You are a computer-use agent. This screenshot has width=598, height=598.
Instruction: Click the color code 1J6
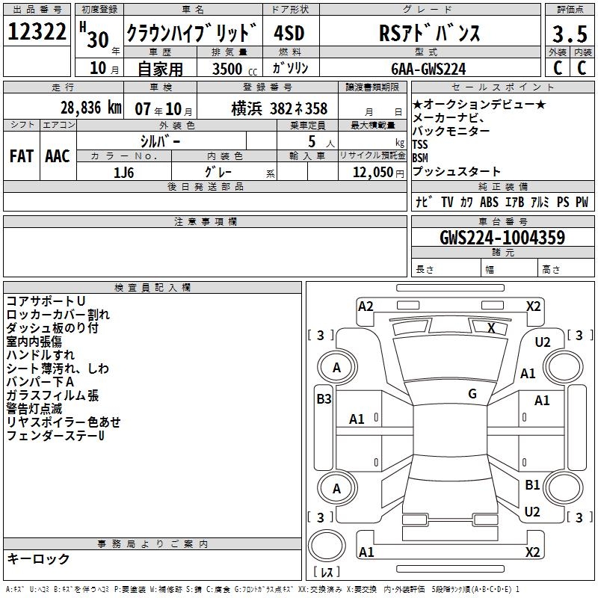point(124,172)
